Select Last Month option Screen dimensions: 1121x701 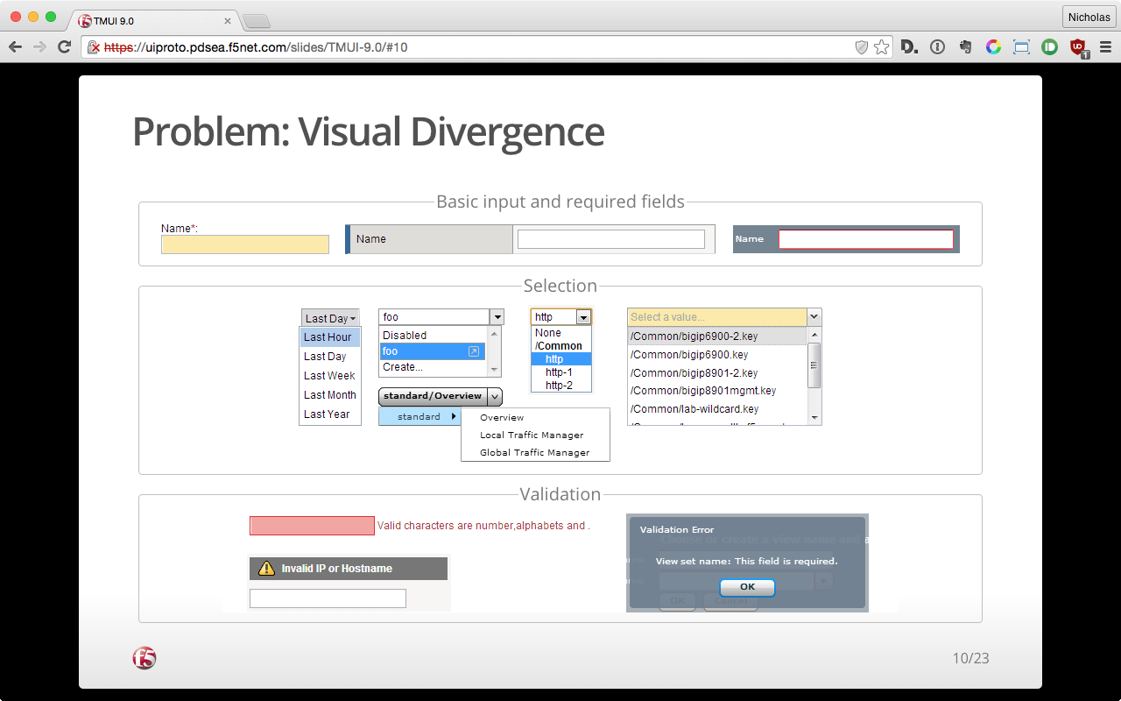(x=330, y=395)
